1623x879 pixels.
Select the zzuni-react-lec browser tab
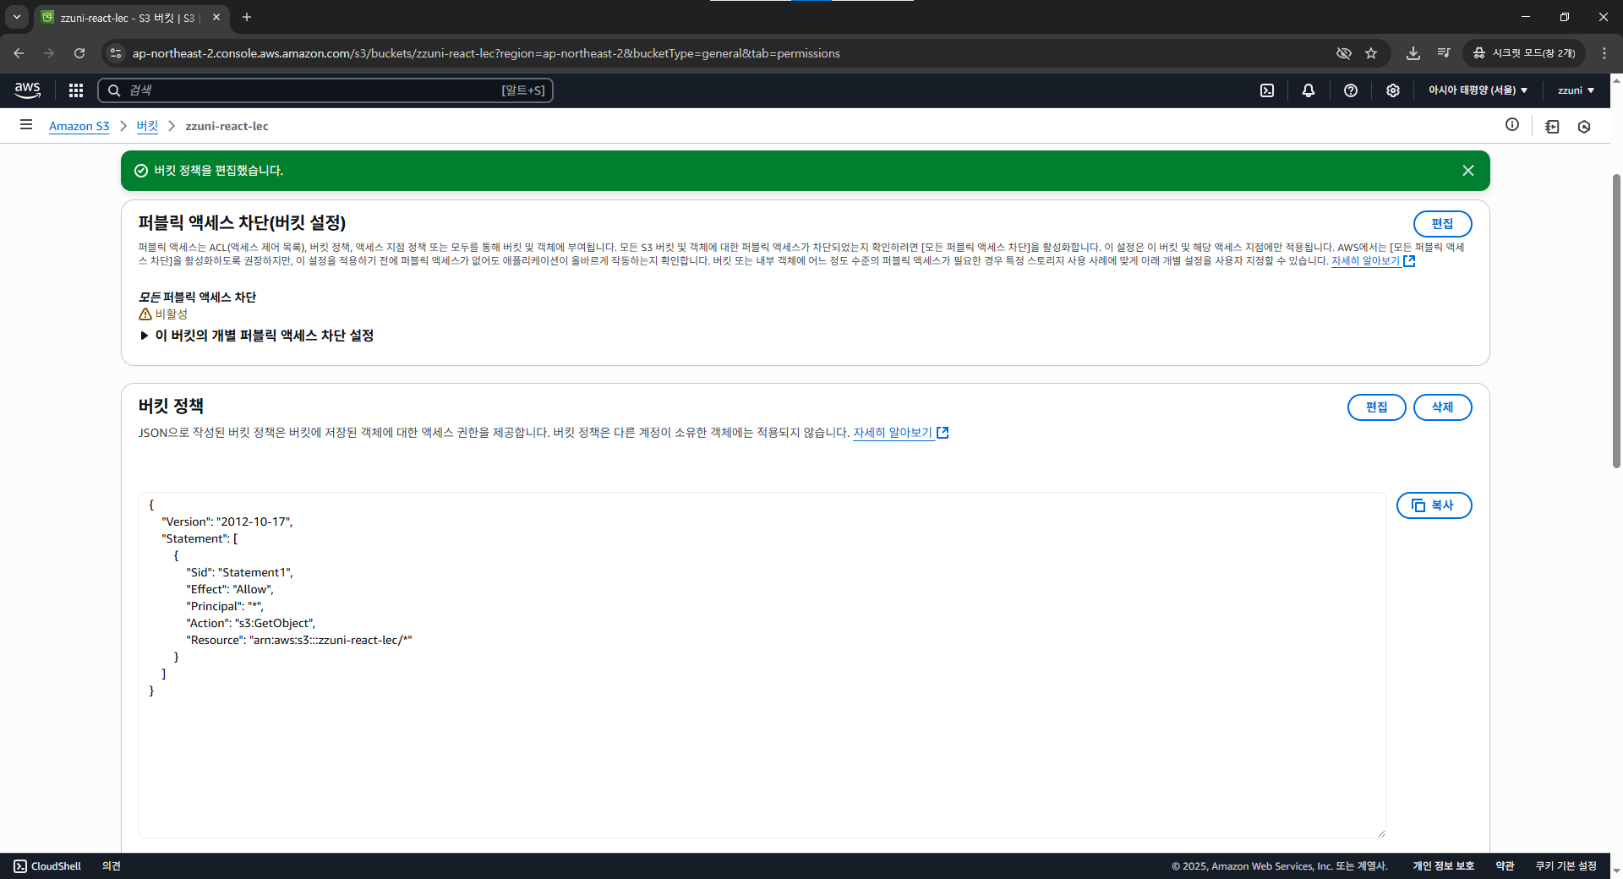[131, 17]
